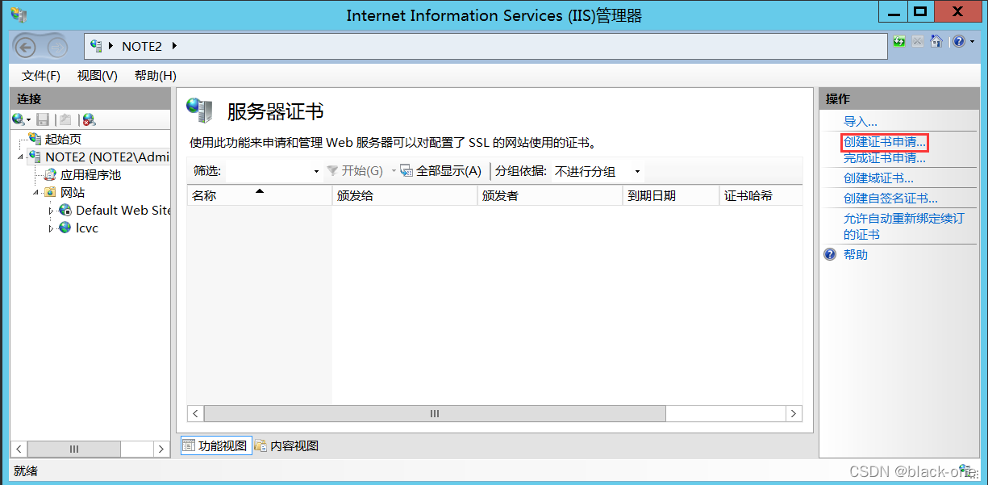Click the blue help icon beside 帮助
This screenshot has width=988, height=485.
pyautogui.click(x=830, y=254)
